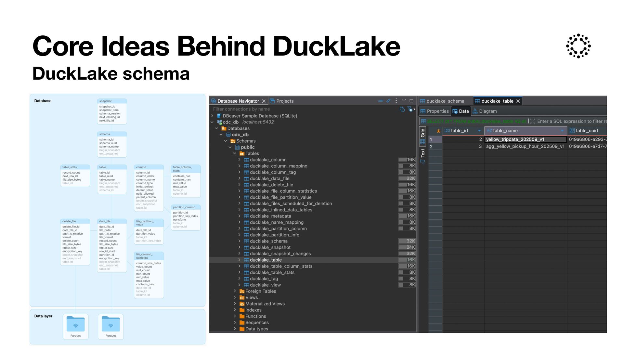Open the Navigator view menu (three dots)
The image size is (624, 351).
click(x=396, y=101)
